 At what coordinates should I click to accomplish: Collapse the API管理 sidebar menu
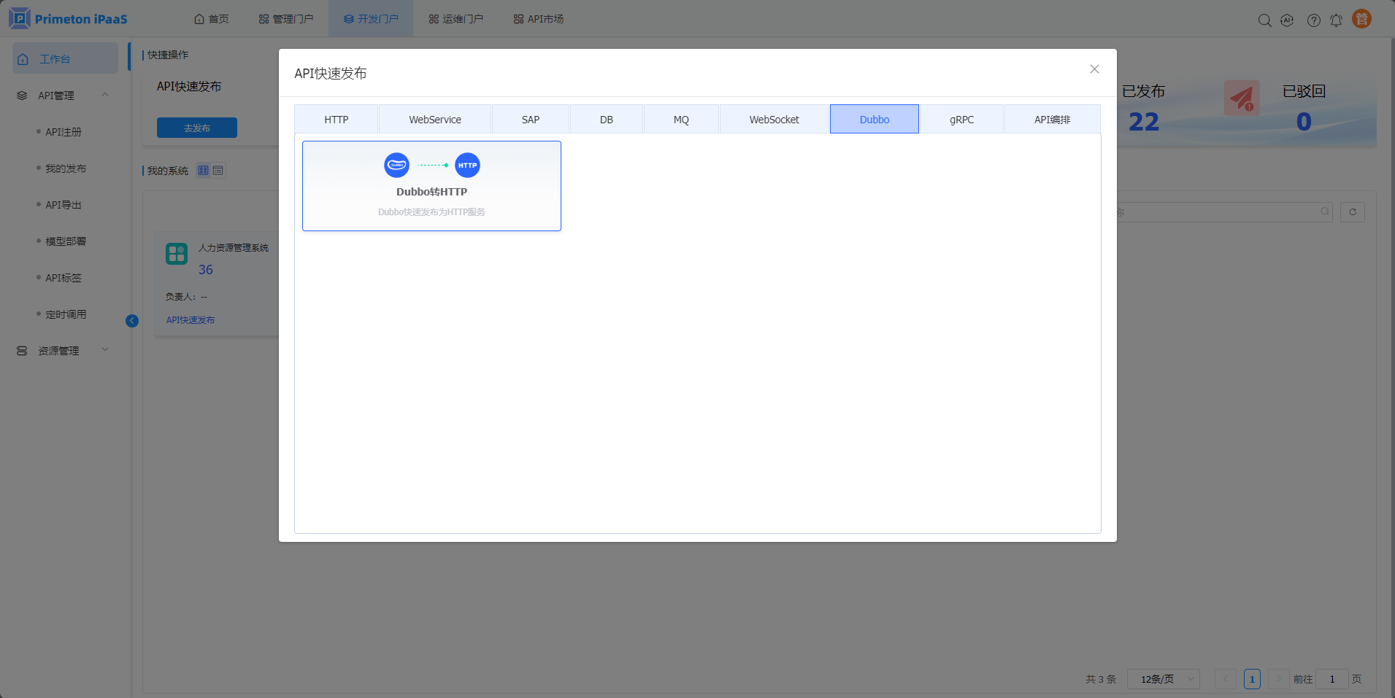coord(105,95)
